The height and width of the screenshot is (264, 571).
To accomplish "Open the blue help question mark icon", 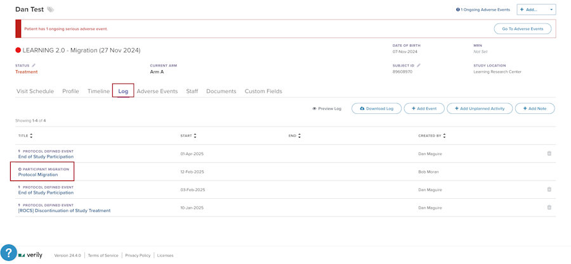I will (9, 253).
